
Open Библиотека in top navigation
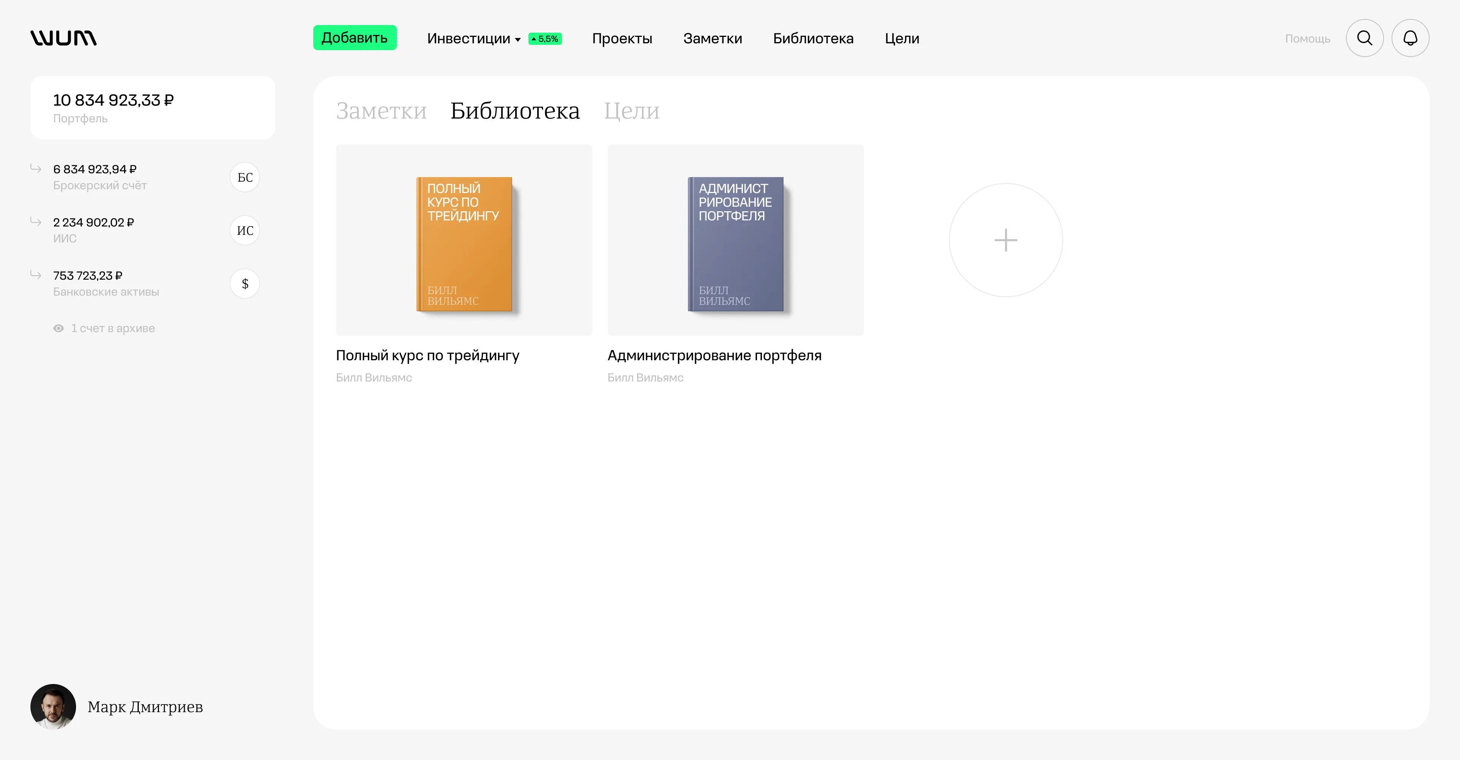(813, 38)
